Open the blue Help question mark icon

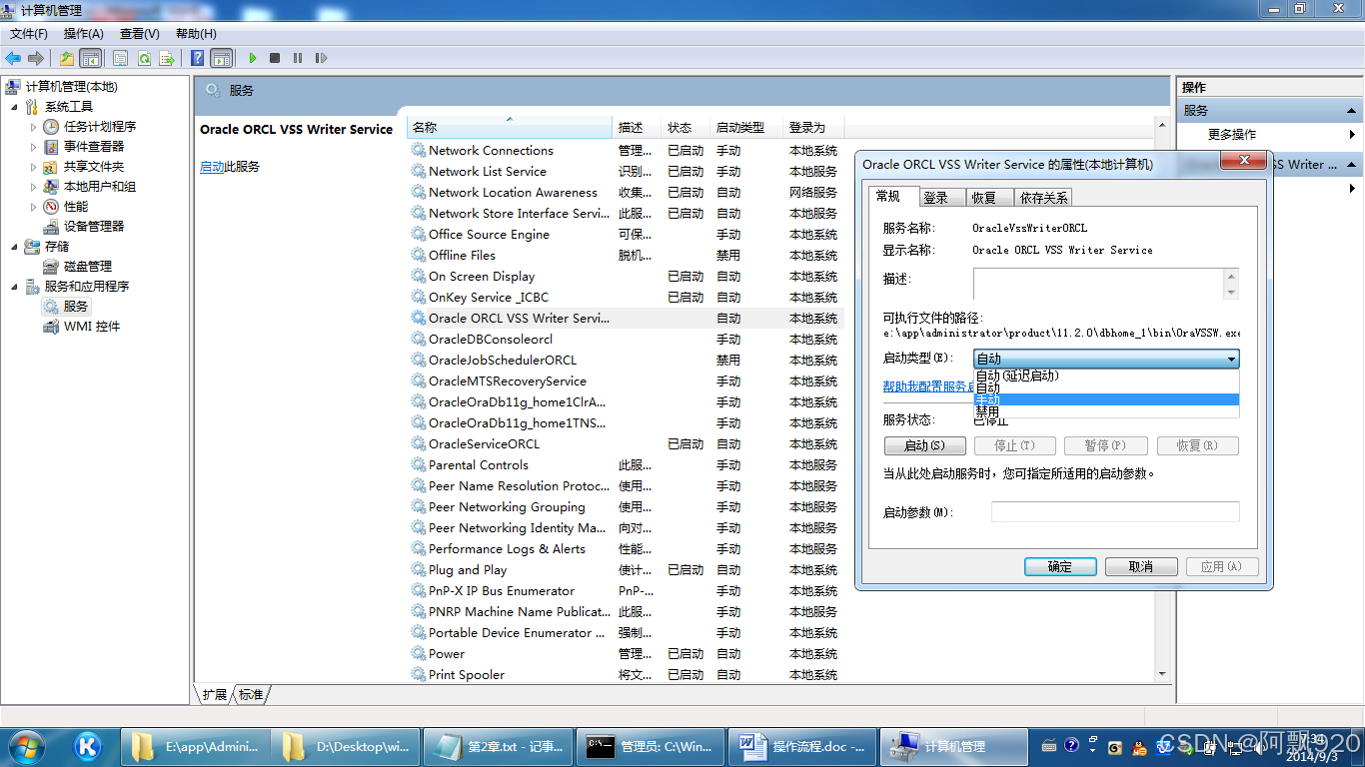point(198,58)
